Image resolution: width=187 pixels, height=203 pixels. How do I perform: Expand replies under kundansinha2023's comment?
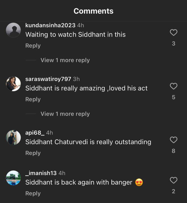pyautogui.click(x=65, y=60)
